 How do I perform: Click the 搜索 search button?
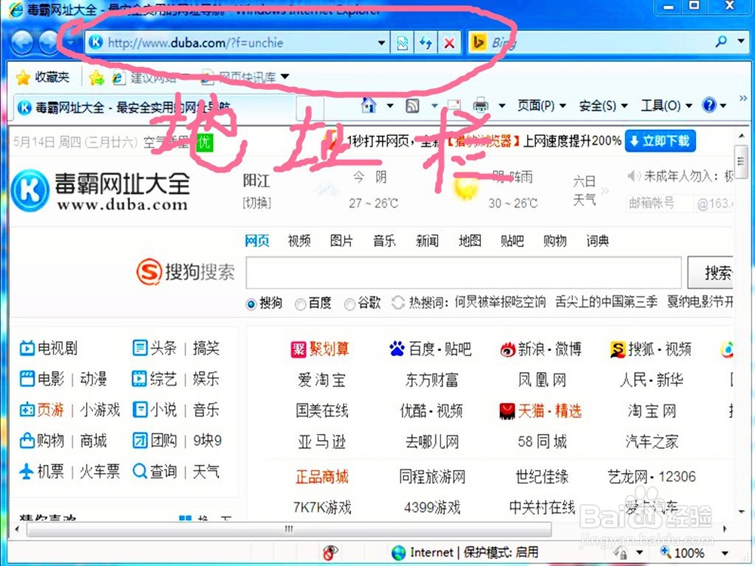click(710, 273)
